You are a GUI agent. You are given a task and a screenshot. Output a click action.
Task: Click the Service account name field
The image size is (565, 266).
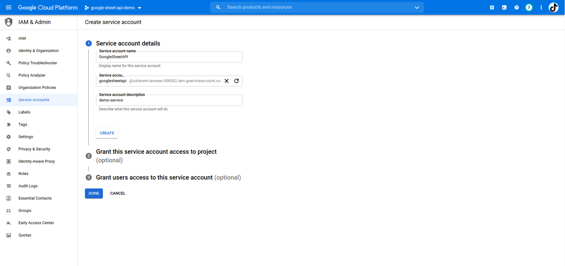[169, 57]
